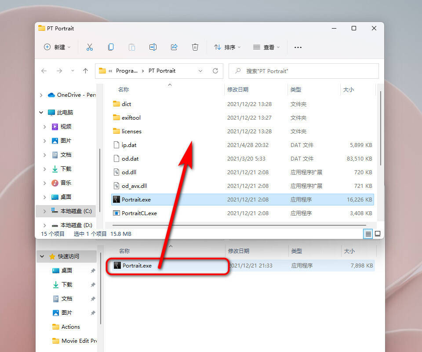Screen dimensions: 422x352
Task: Click the Rename icon in toolbar
Action: [x=153, y=47]
